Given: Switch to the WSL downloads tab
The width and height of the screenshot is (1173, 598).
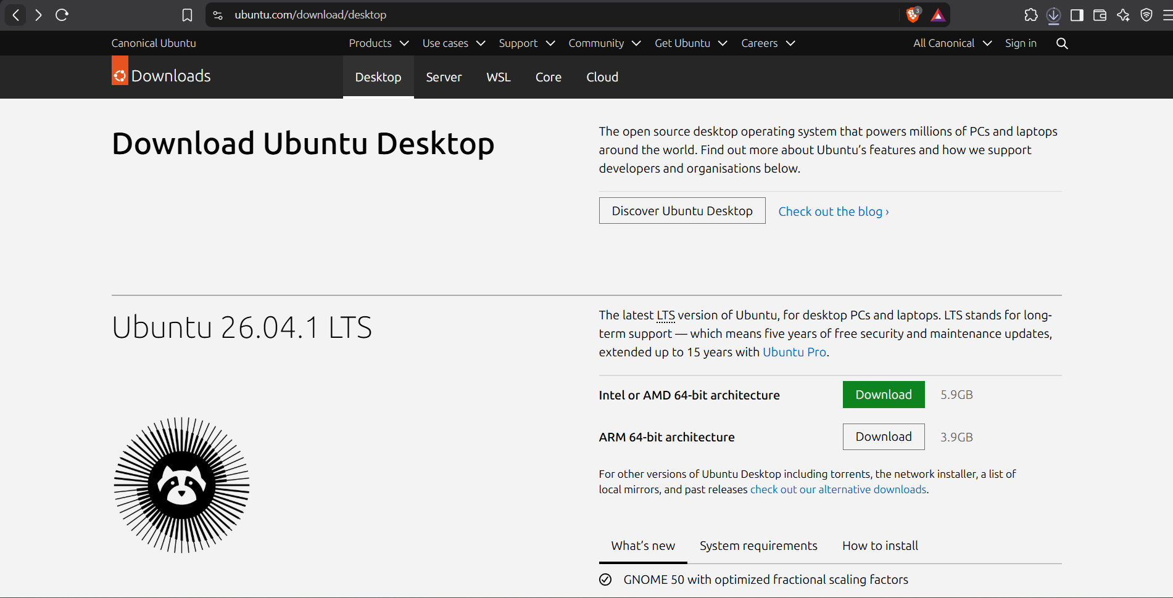Looking at the screenshot, I should coord(499,77).
